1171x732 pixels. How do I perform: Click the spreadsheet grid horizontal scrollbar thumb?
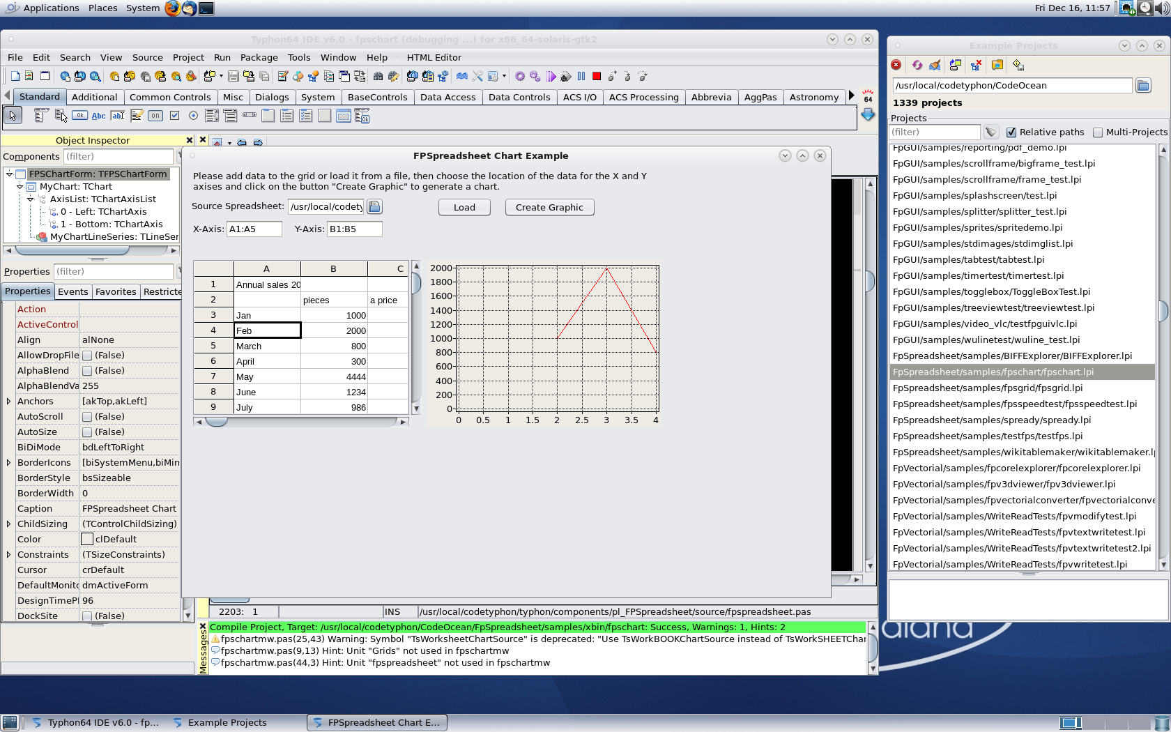(x=216, y=422)
